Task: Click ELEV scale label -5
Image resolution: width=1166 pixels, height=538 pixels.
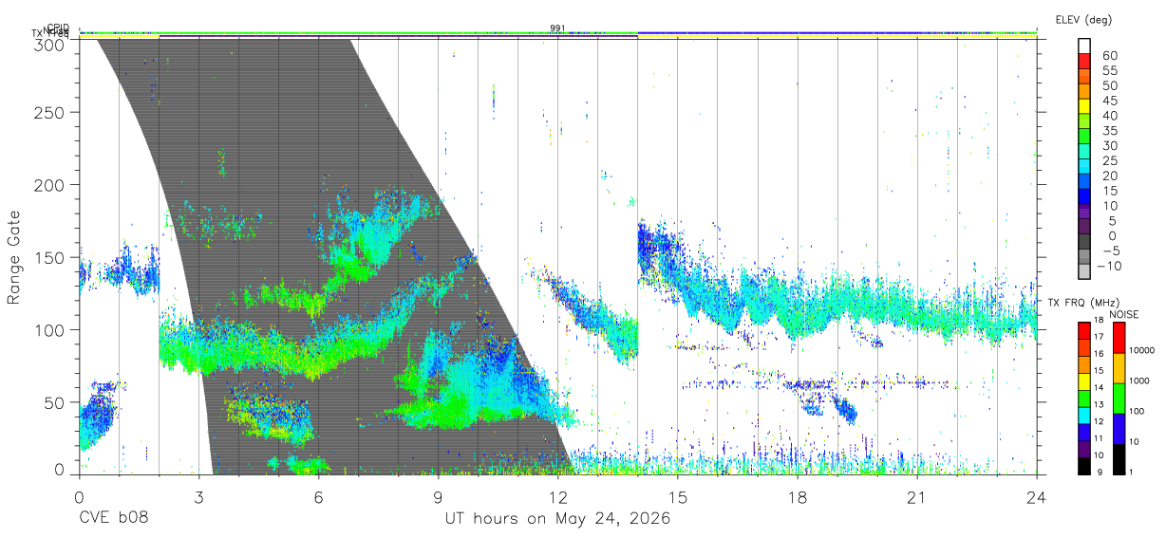Action: click(1112, 251)
